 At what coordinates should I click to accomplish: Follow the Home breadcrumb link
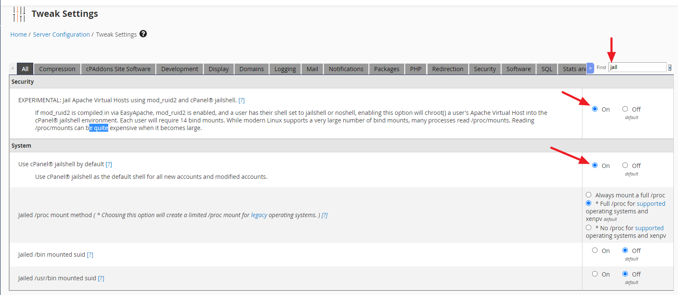click(x=19, y=35)
